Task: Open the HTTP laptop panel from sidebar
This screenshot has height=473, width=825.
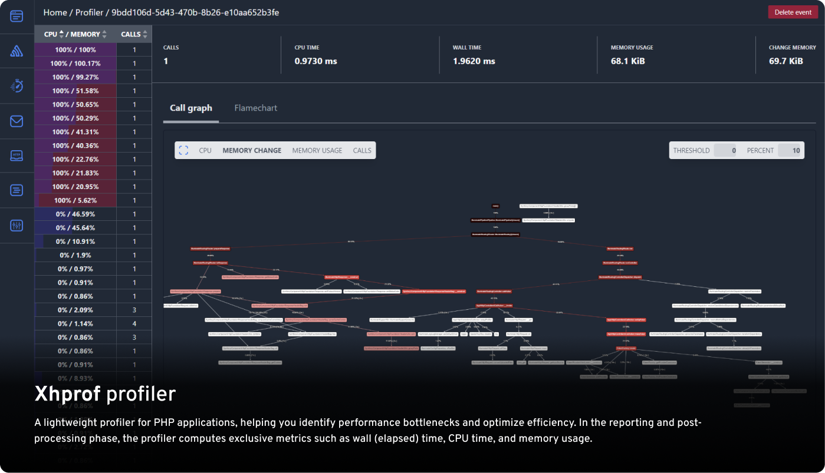Action: [17, 155]
